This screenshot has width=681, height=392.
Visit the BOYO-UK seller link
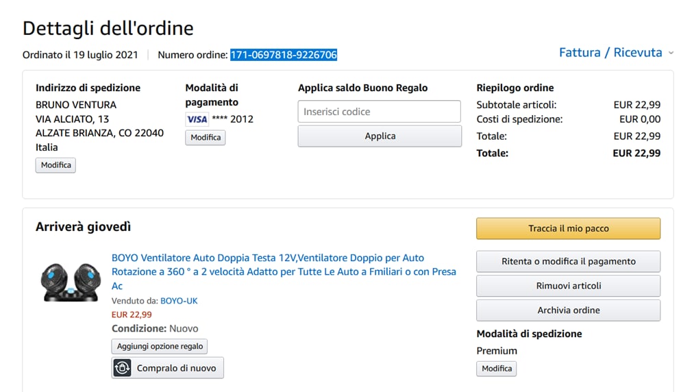coord(179,301)
